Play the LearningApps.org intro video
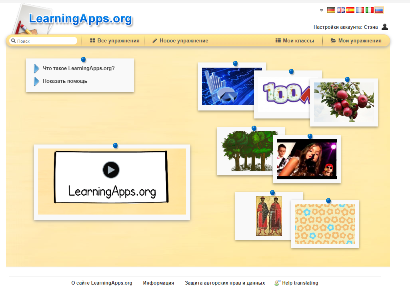Image resolution: width=410 pixels, height=299 pixels. [x=111, y=170]
